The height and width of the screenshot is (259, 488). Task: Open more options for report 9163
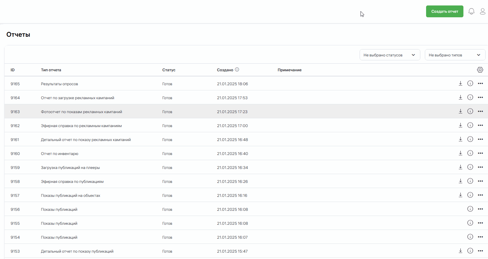point(480,111)
